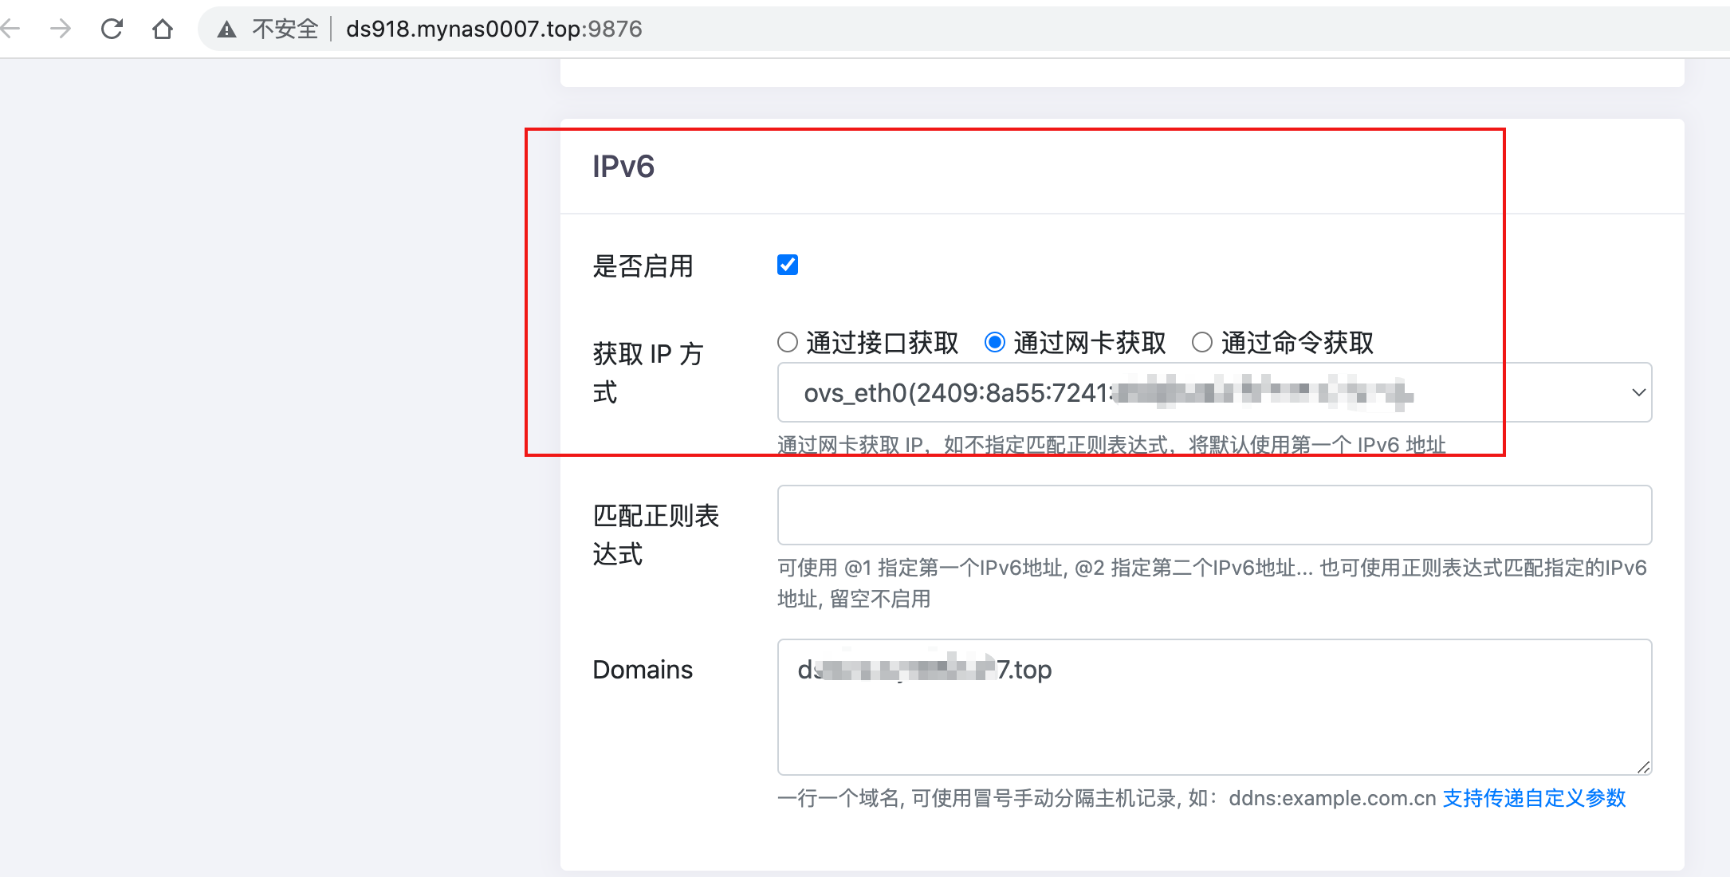1730x877 pixels.
Task: Click the Domains label text
Action: pyautogui.click(x=643, y=670)
